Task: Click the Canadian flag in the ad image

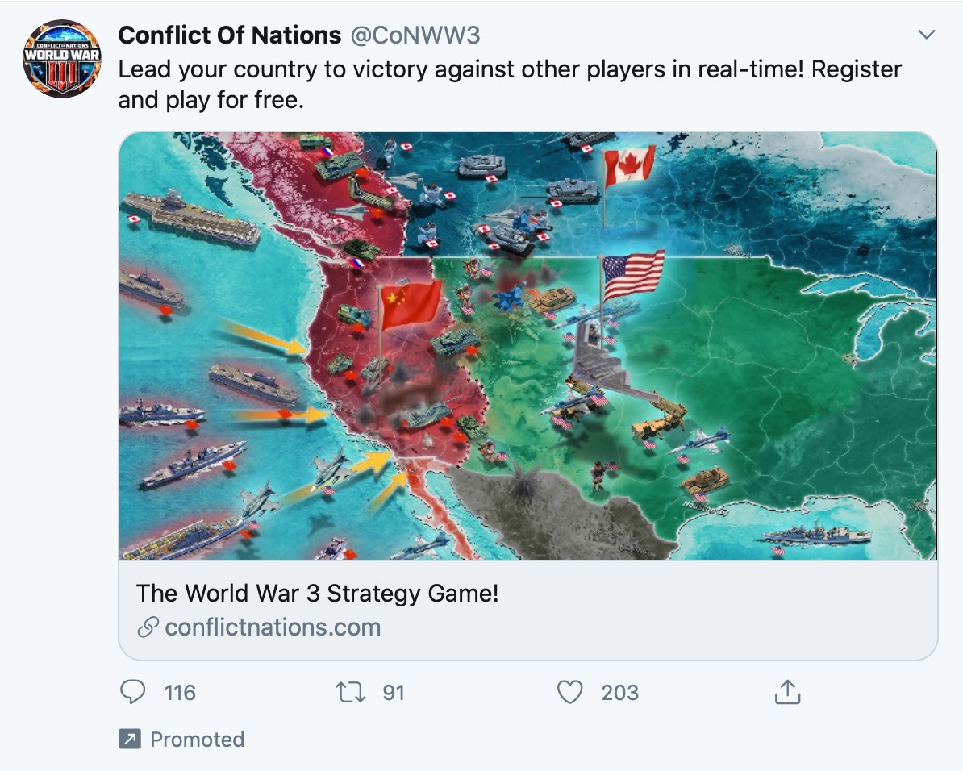Action: click(629, 166)
